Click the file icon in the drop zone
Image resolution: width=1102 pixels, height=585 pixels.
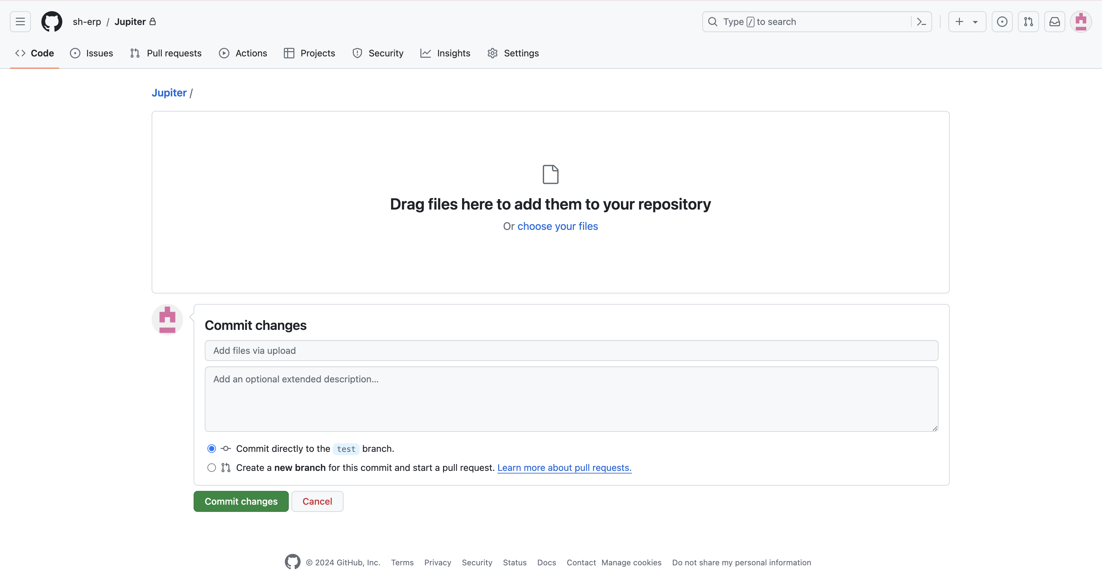pyautogui.click(x=551, y=174)
